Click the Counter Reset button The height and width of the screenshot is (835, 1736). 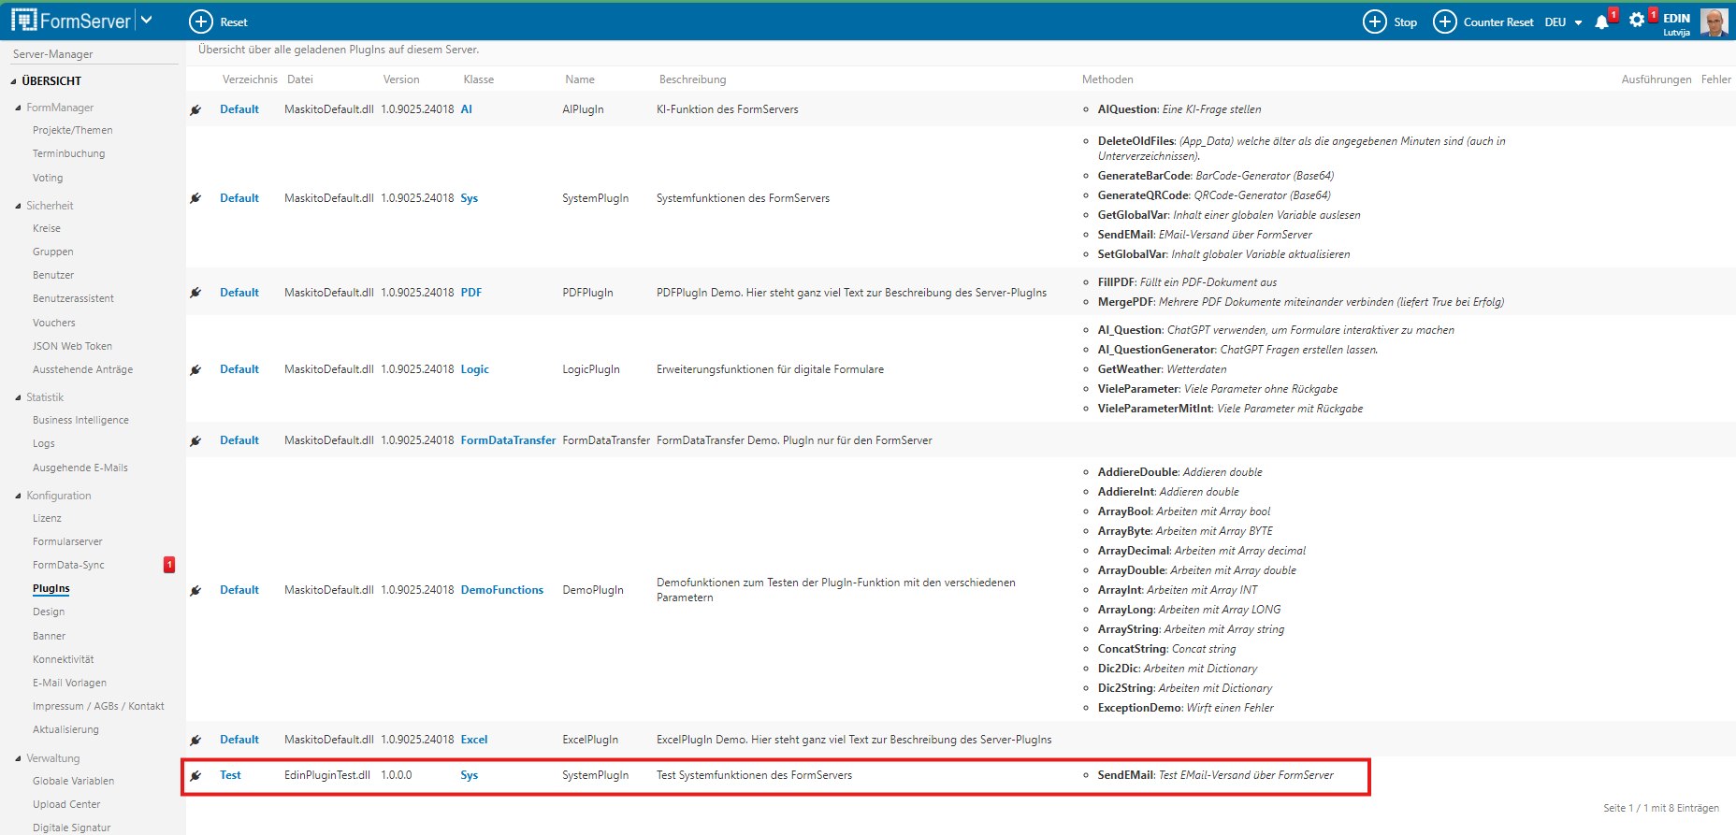click(x=1497, y=22)
